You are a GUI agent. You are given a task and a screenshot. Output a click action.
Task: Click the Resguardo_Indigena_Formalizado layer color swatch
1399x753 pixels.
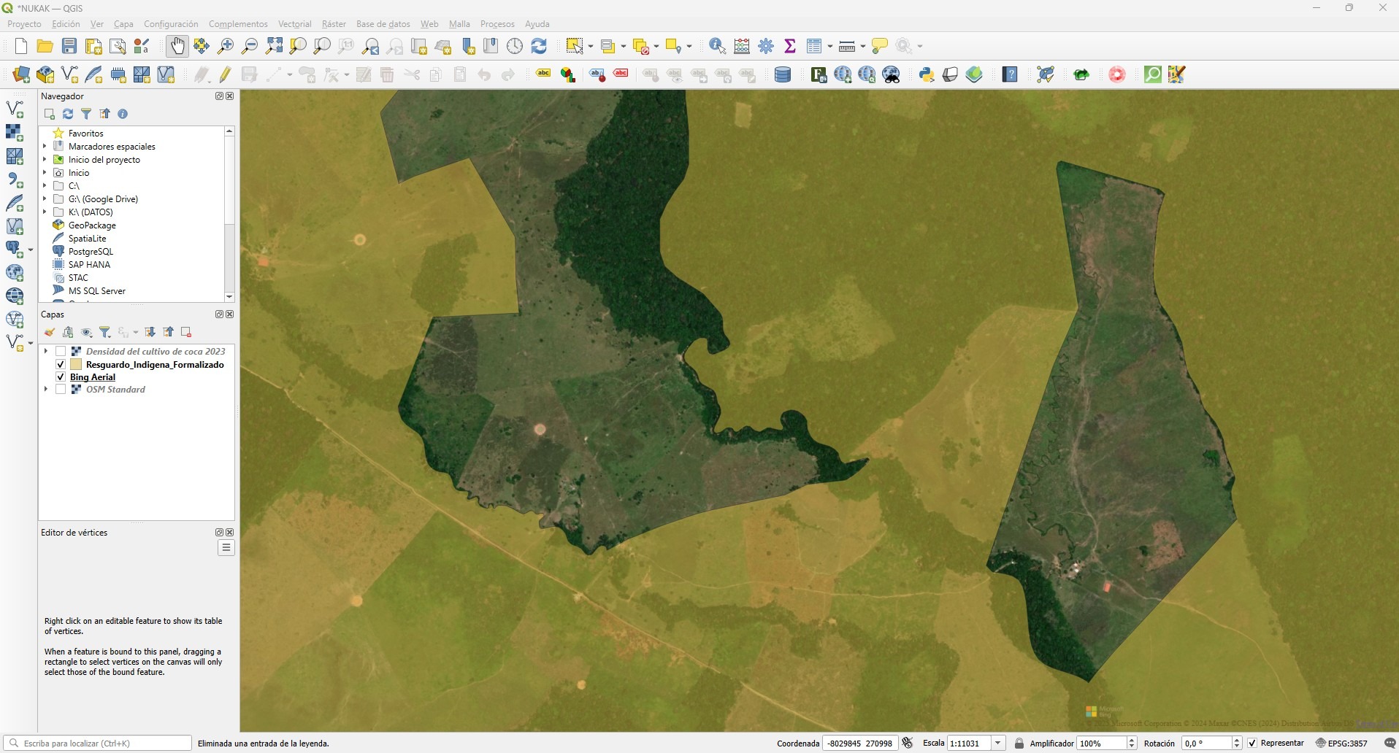click(x=76, y=365)
